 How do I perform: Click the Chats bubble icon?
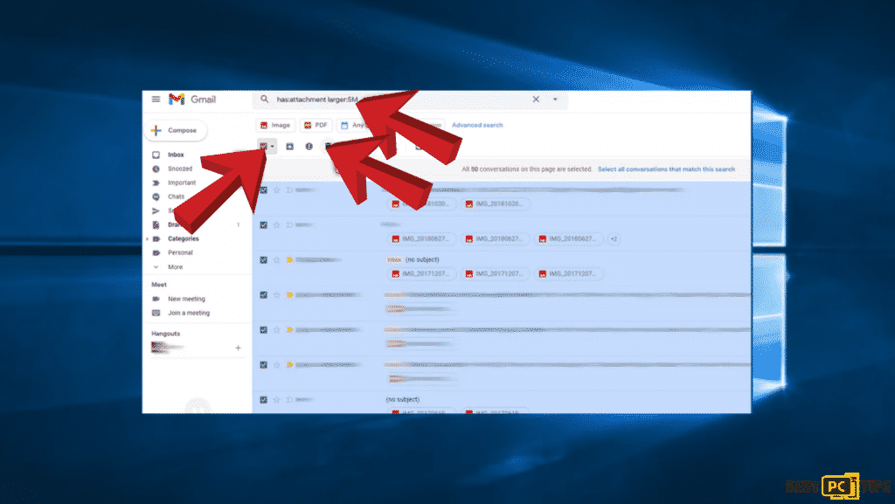(156, 197)
